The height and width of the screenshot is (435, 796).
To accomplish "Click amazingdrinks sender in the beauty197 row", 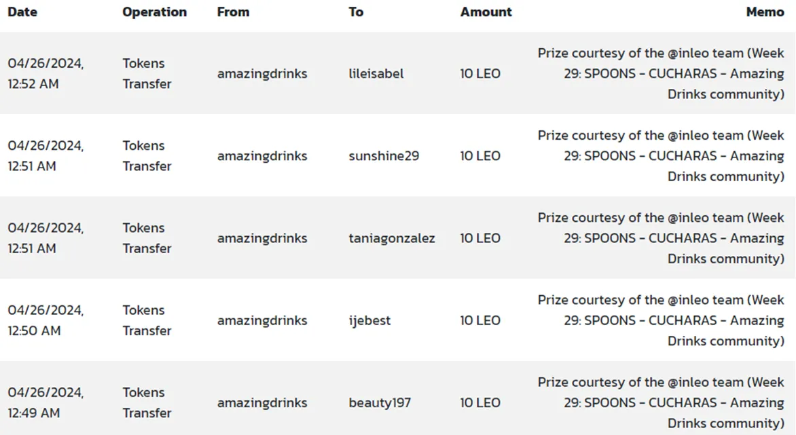I will tap(262, 402).
